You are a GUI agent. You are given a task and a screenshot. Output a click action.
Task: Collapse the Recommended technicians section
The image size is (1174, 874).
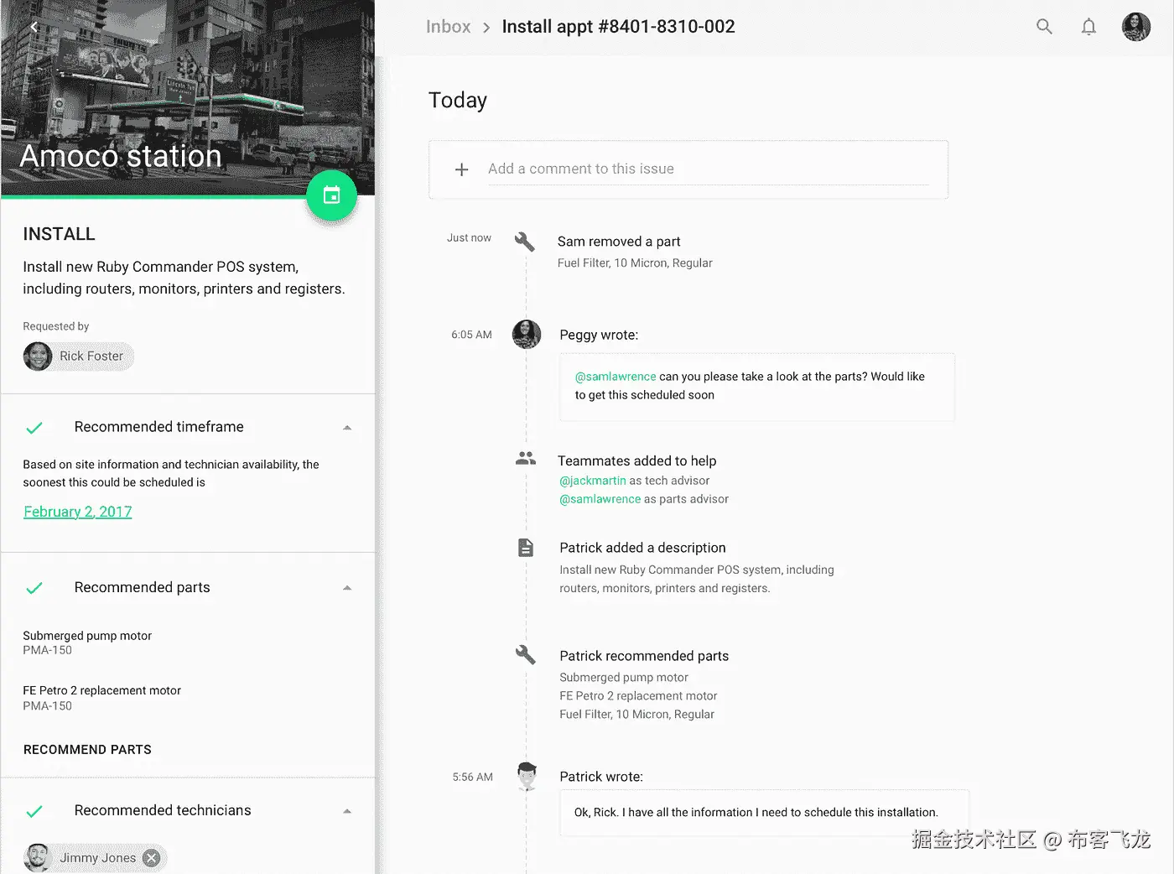(347, 811)
